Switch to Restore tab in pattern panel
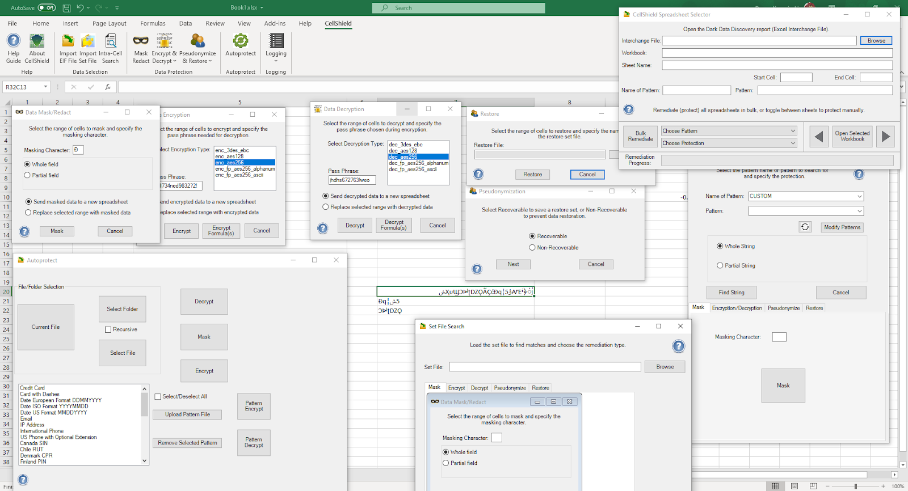Screen dimensions: 908x491 814,308
